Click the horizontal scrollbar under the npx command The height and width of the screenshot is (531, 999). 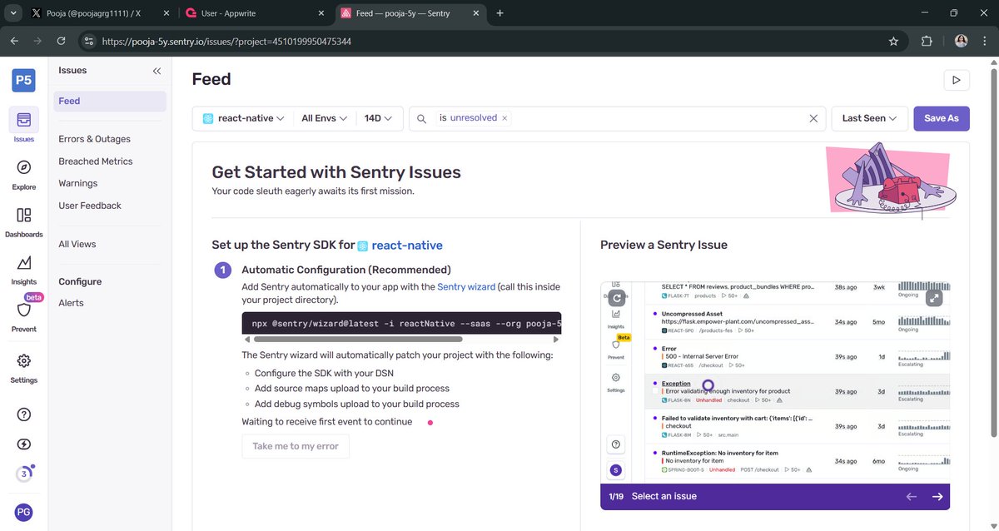(x=357, y=340)
